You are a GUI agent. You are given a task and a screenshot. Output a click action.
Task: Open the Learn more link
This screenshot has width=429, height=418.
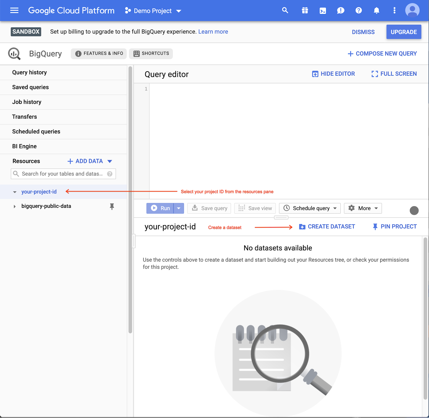(x=213, y=31)
